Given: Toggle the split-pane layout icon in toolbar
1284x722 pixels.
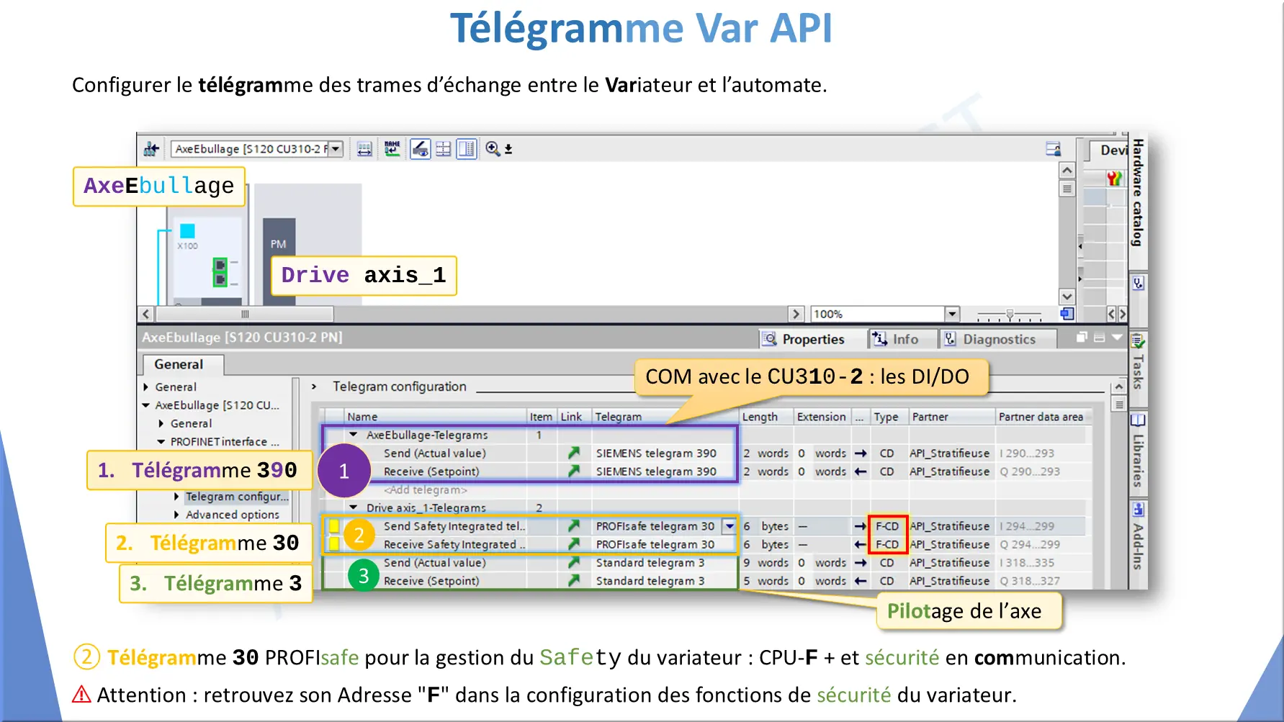Looking at the screenshot, I should [x=467, y=149].
